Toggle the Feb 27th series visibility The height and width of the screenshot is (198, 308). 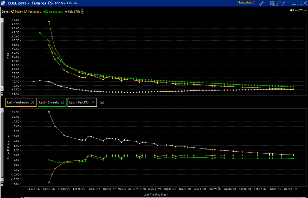[x=66, y=11]
